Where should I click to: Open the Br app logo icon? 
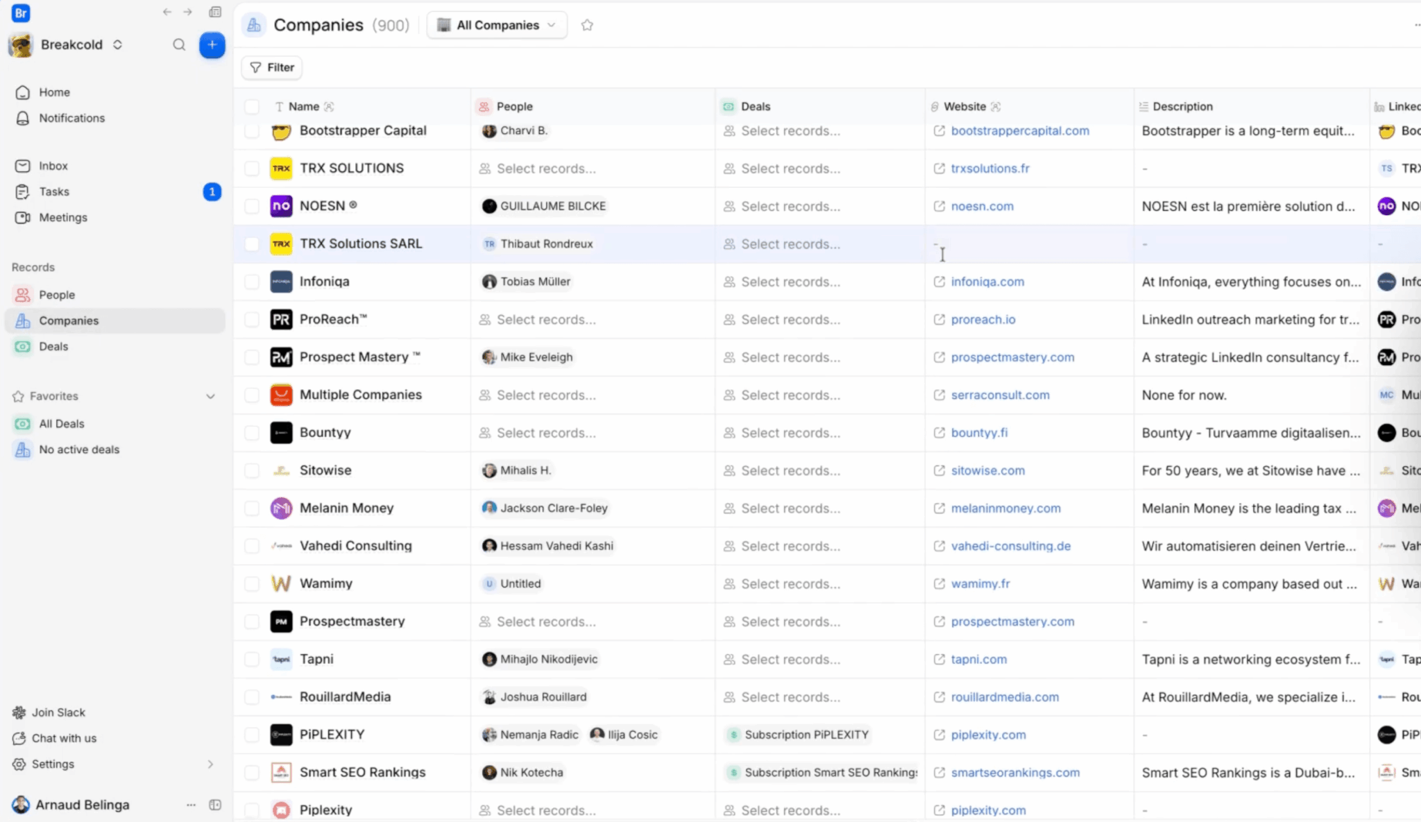click(21, 12)
